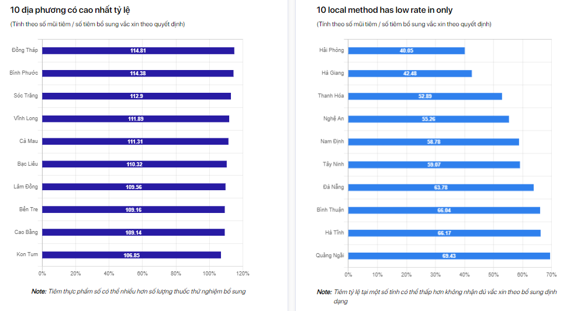This screenshot has height=311, width=570.
Task: Click the Đồng Tháp bar showing 114.81
Action: (138, 51)
